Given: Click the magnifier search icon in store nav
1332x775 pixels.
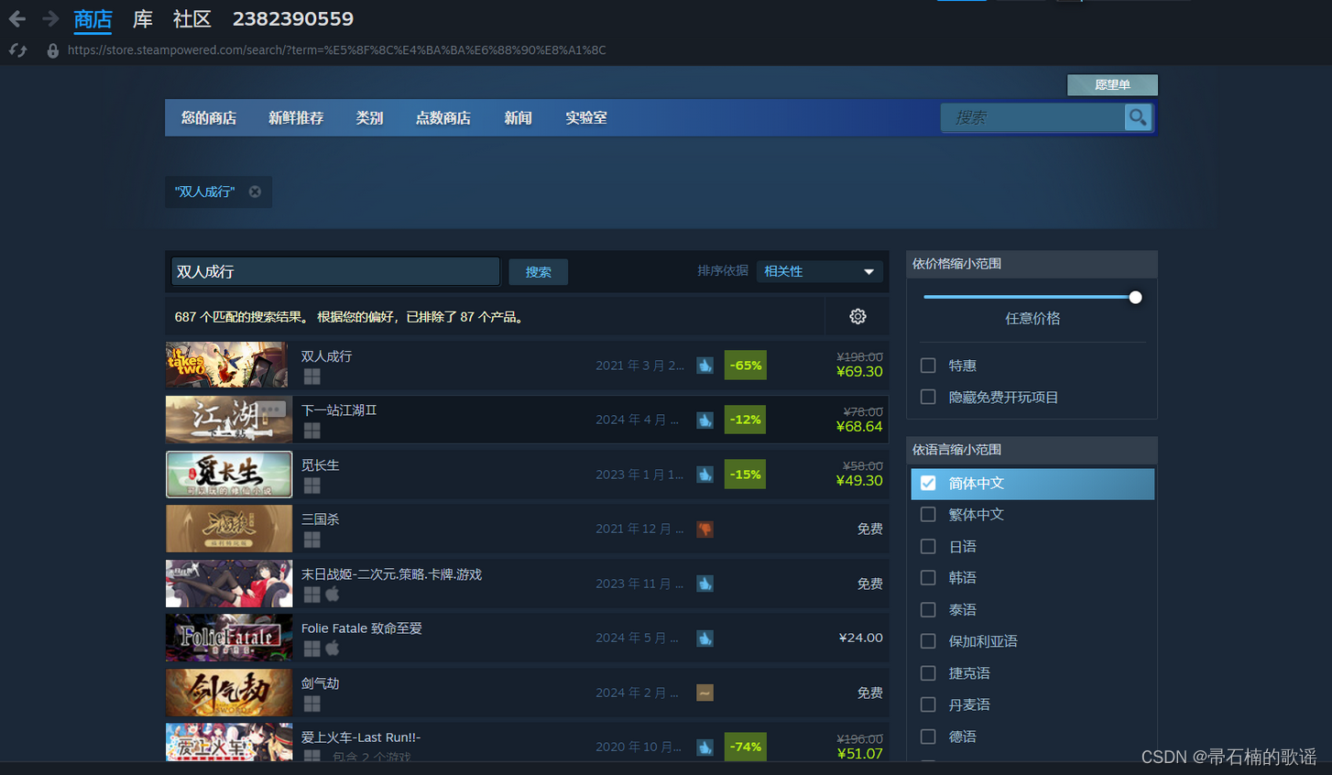Looking at the screenshot, I should tap(1138, 117).
